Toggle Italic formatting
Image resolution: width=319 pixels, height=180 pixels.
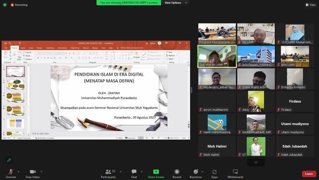(41, 58)
